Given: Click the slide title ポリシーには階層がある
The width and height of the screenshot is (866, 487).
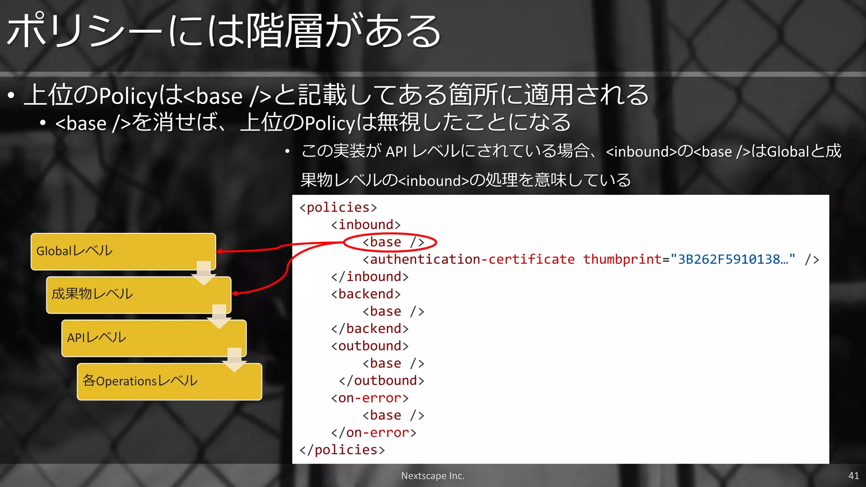Looking at the screenshot, I should point(224,30).
